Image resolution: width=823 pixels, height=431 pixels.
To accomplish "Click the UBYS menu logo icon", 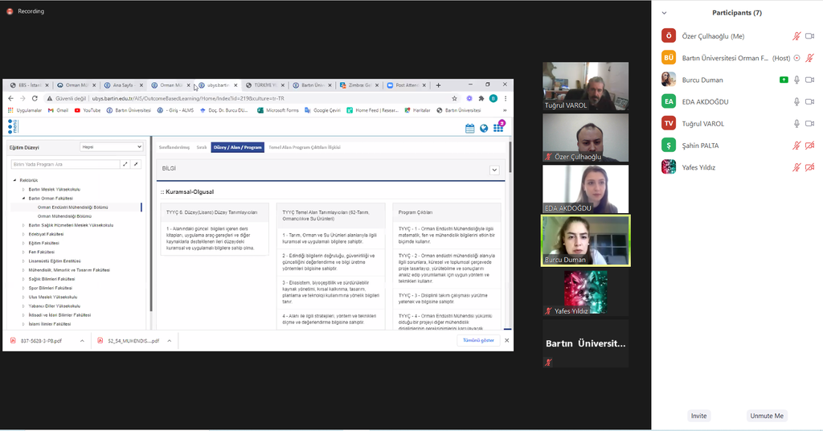I will (x=12, y=126).
